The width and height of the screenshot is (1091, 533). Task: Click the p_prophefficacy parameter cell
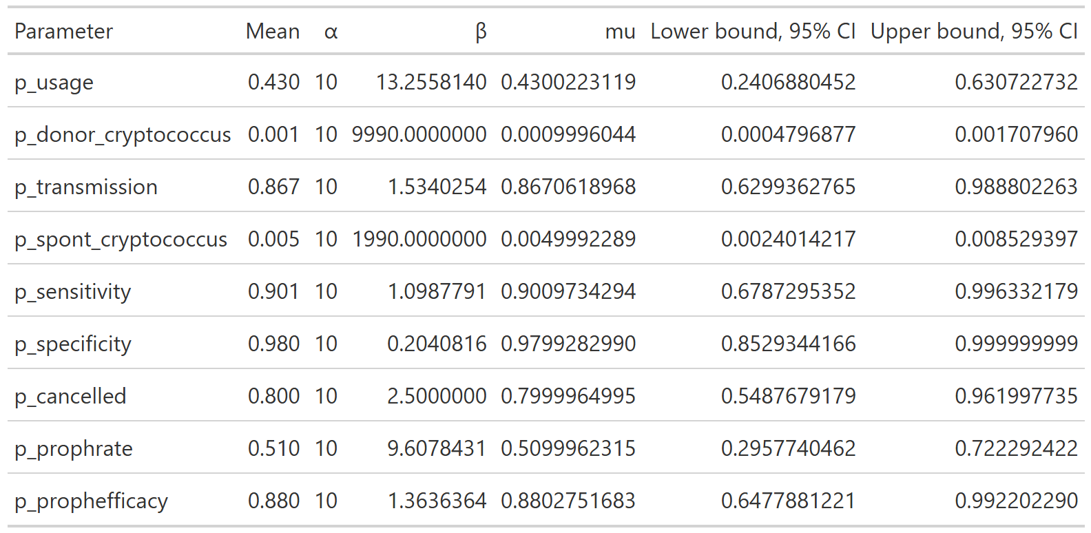coord(91,501)
